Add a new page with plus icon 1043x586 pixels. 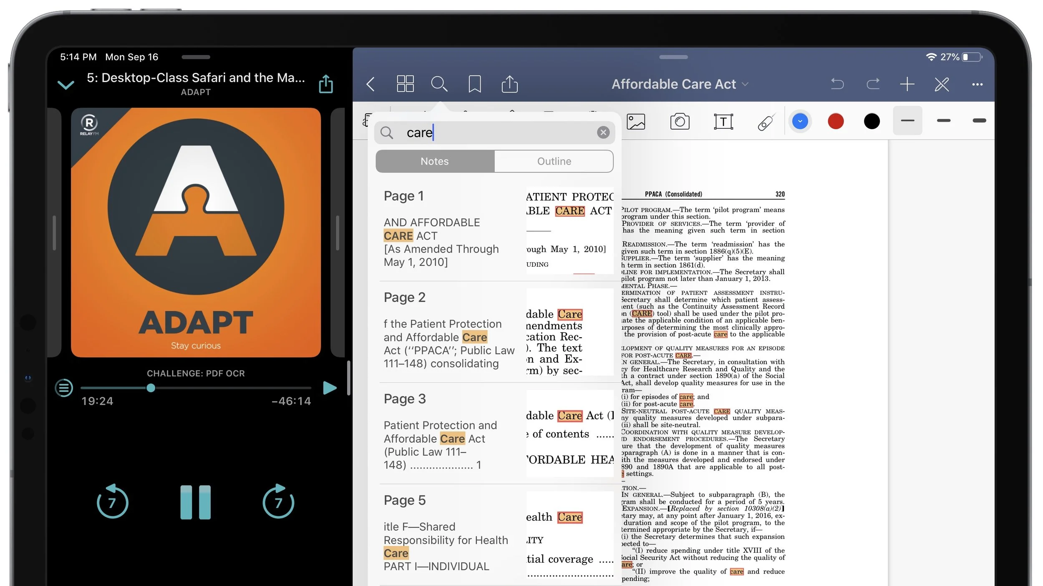pyautogui.click(x=907, y=84)
